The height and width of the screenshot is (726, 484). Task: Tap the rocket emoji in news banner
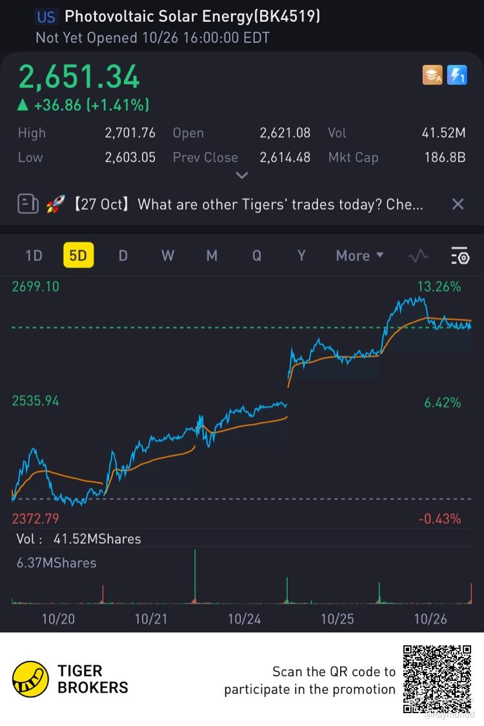[55, 204]
